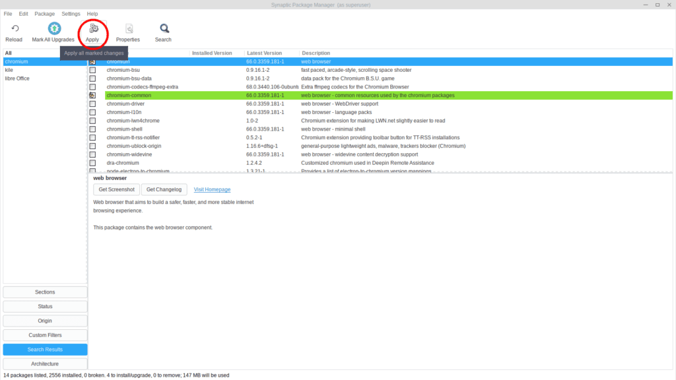Click 'web browser - language packs' description
676x380 pixels.
pyautogui.click(x=336, y=112)
